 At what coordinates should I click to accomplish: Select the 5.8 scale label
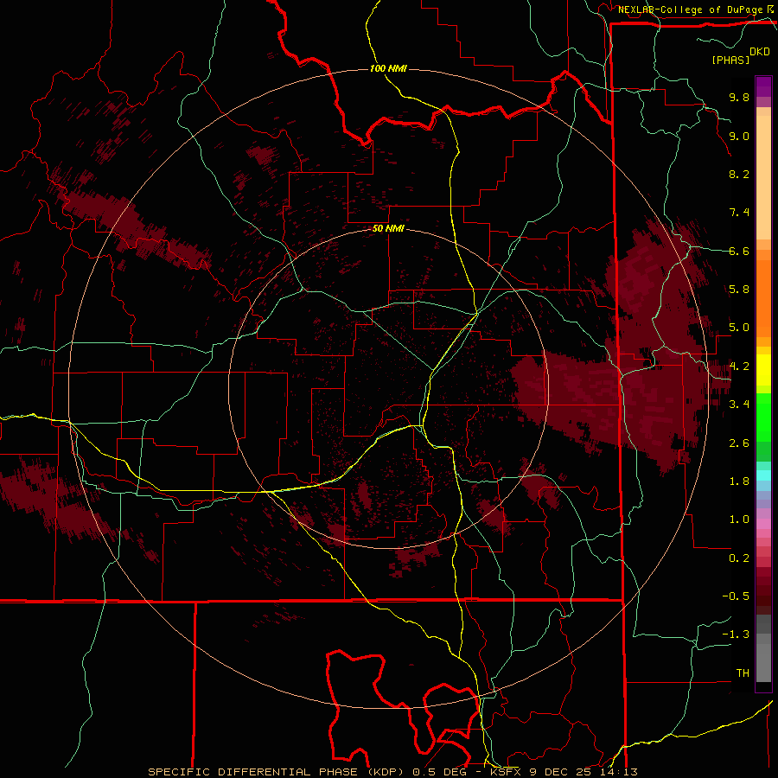point(739,290)
